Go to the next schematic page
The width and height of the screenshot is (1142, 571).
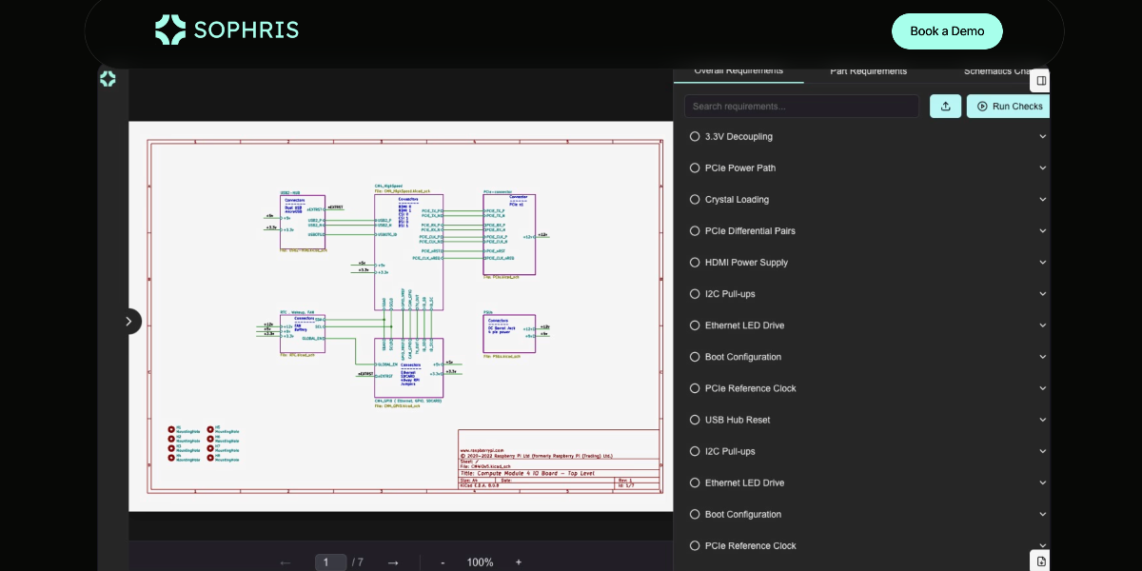pos(393,562)
